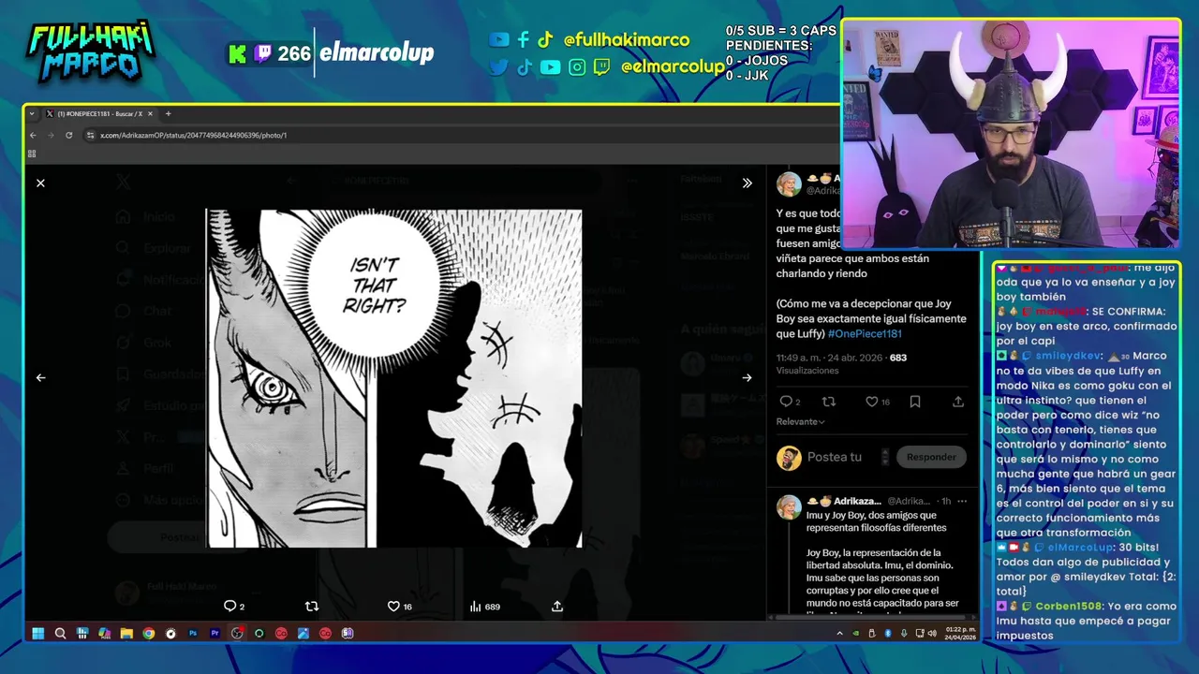1199x674 pixels.
Task: Click the site info icon in address bar
Action: (x=91, y=135)
